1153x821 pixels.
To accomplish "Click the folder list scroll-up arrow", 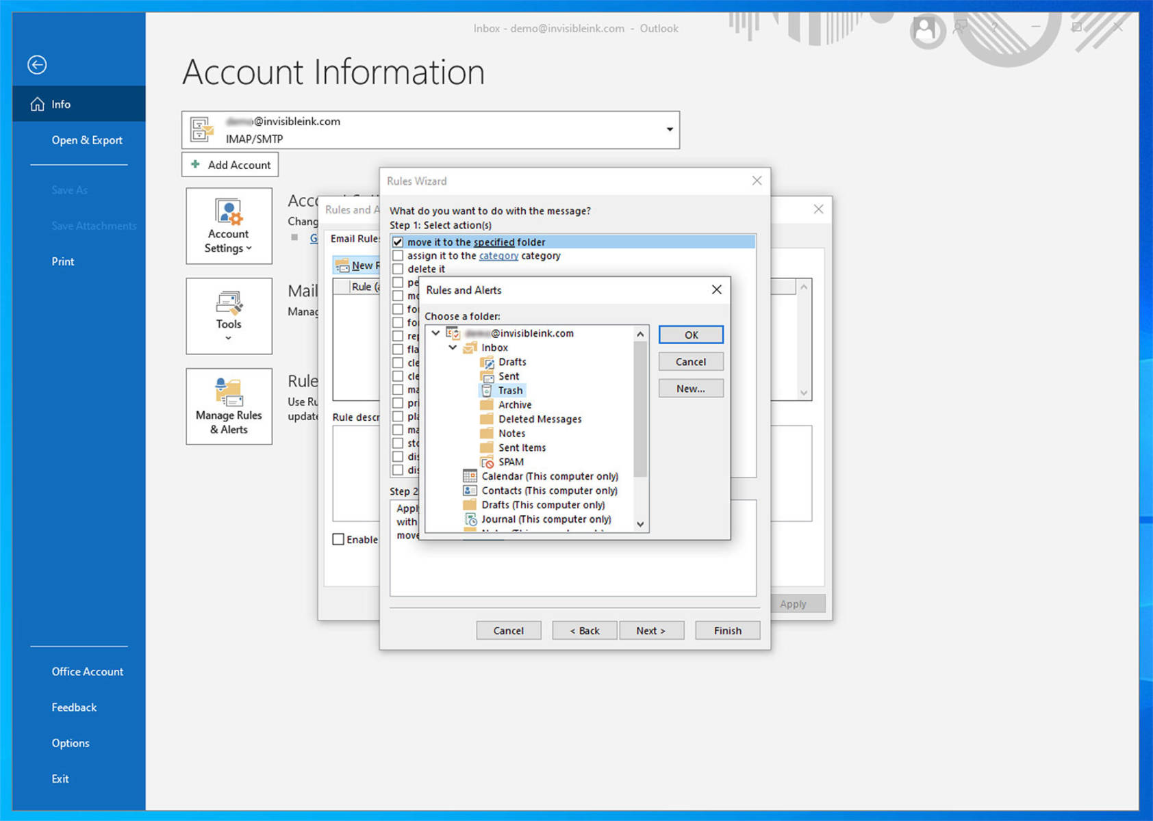I will pos(640,334).
